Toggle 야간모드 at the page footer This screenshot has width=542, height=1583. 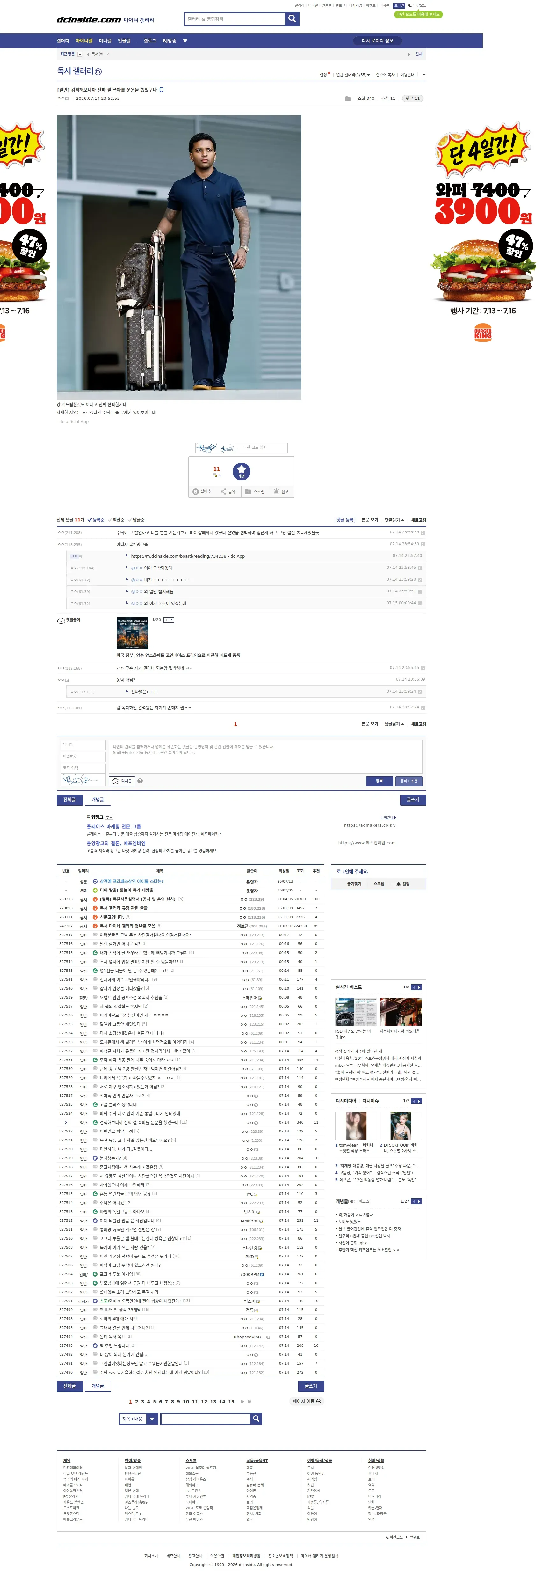click(x=395, y=1537)
